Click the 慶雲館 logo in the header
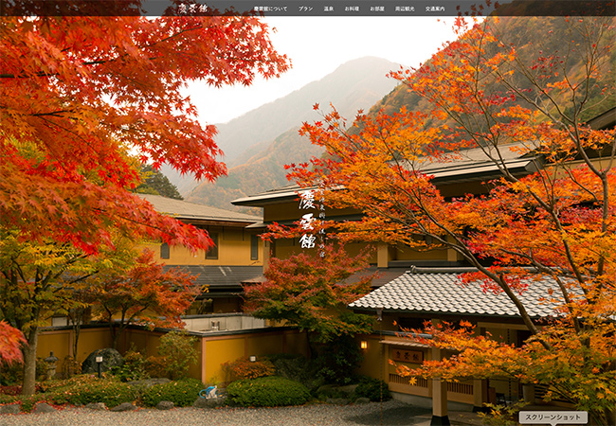 click(x=196, y=8)
